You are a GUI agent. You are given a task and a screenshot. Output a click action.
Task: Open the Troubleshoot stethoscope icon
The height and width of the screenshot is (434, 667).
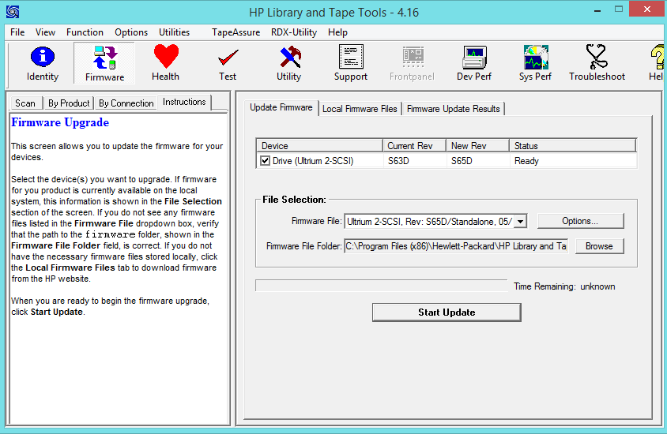tap(597, 64)
